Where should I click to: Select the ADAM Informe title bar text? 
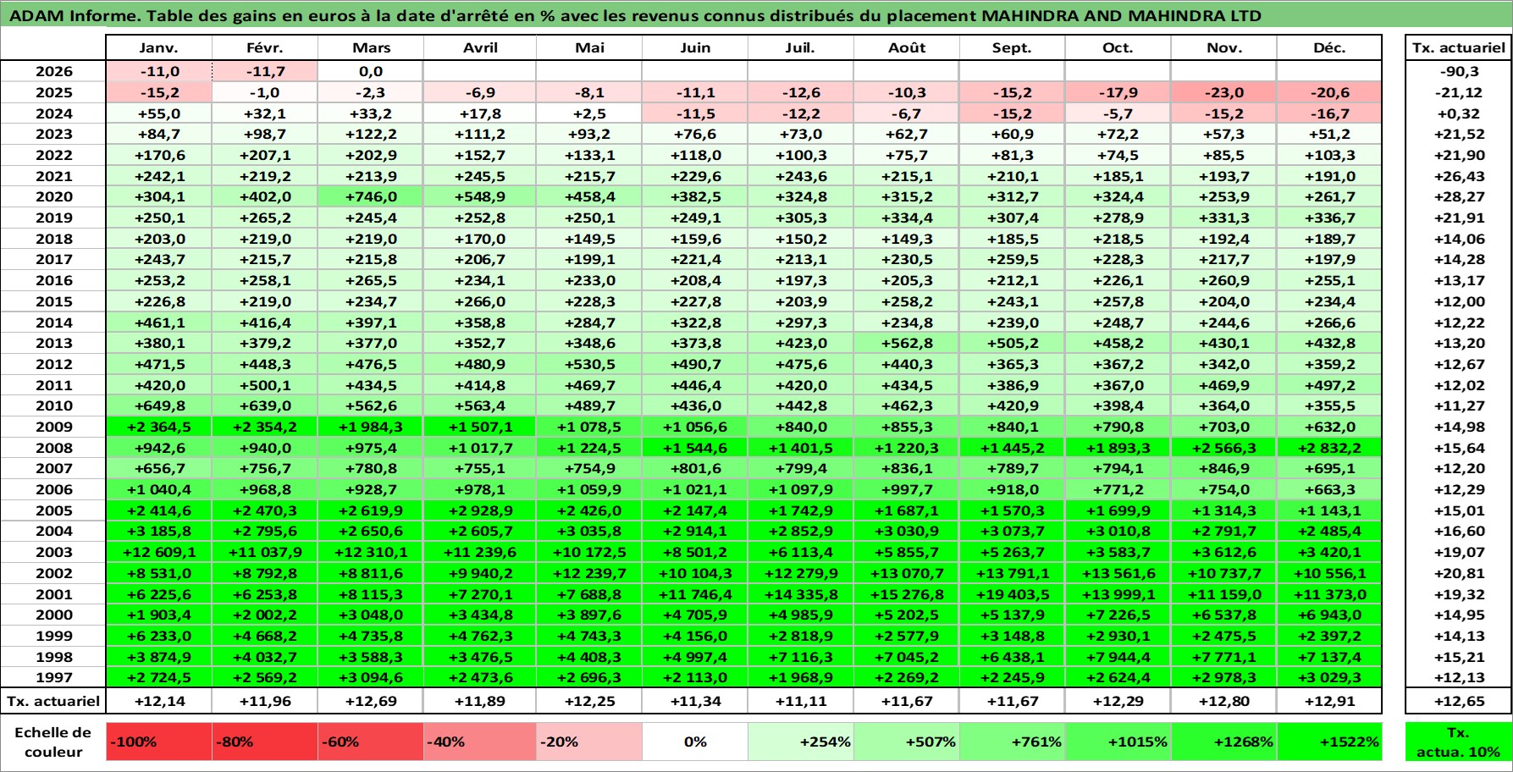click(x=635, y=15)
